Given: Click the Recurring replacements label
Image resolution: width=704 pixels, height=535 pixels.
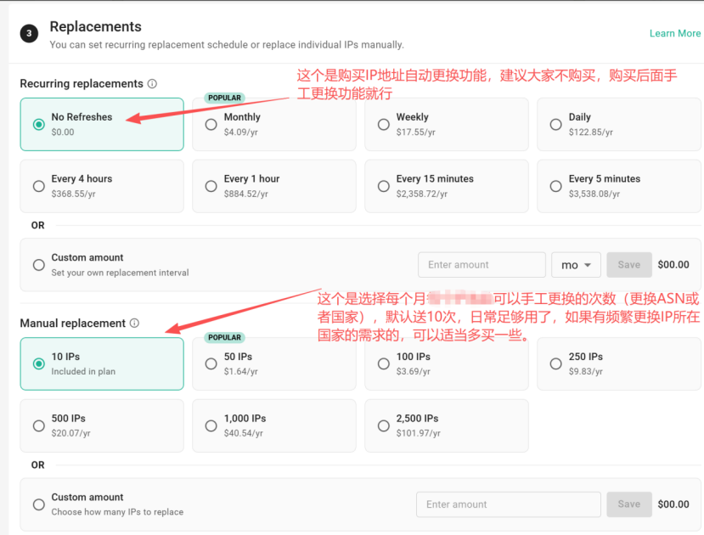Looking at the screenshot, I should (82, 84).
